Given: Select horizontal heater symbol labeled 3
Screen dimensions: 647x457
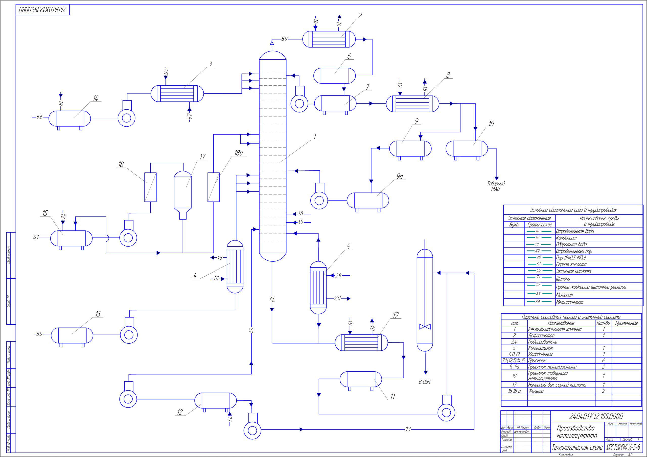Looking at the screenshot, I should pyautogui.click(x=177, y=93).
